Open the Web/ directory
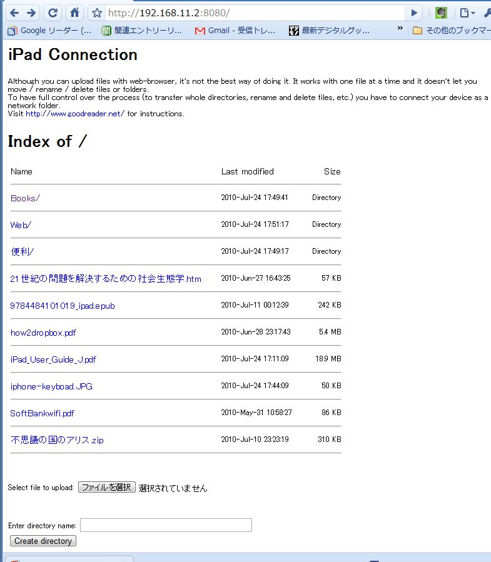Image resolution: width=491 pixels, height=562 pixels. pos(21,225)
